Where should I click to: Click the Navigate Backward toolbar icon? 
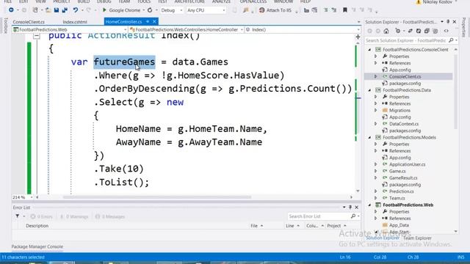click(11, 10)
